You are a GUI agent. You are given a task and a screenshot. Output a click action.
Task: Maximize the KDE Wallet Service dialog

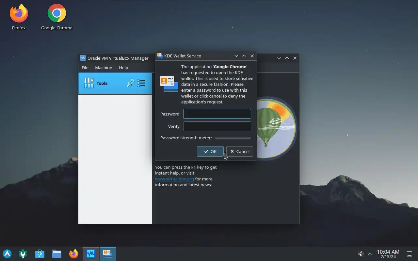(x=244, y=56)
